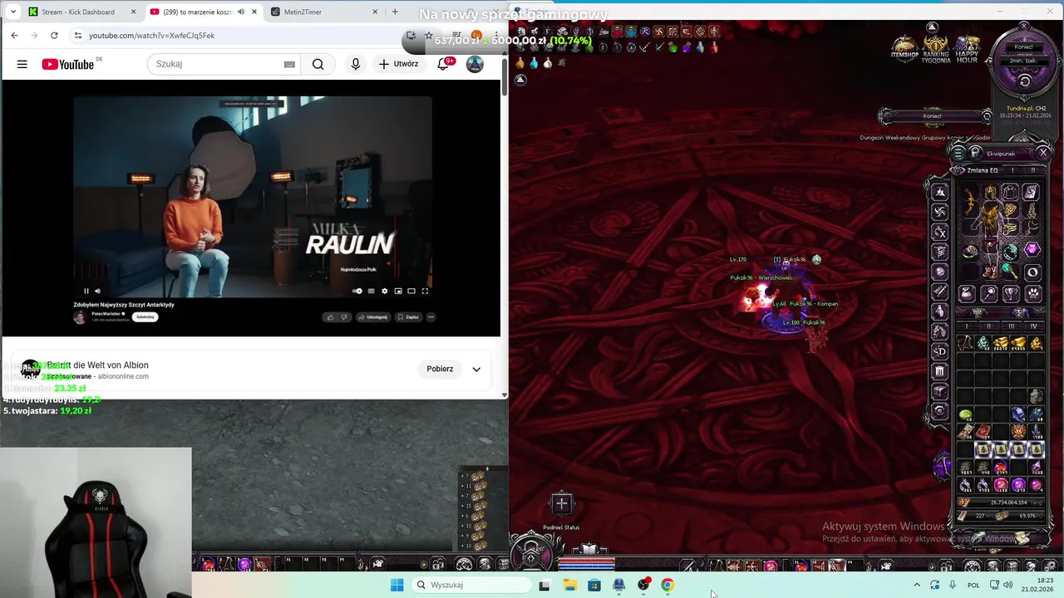Select 'Zmiana EQ' set II
This screenshot has height=598, width=1064.
click(x=1033, y=170)
